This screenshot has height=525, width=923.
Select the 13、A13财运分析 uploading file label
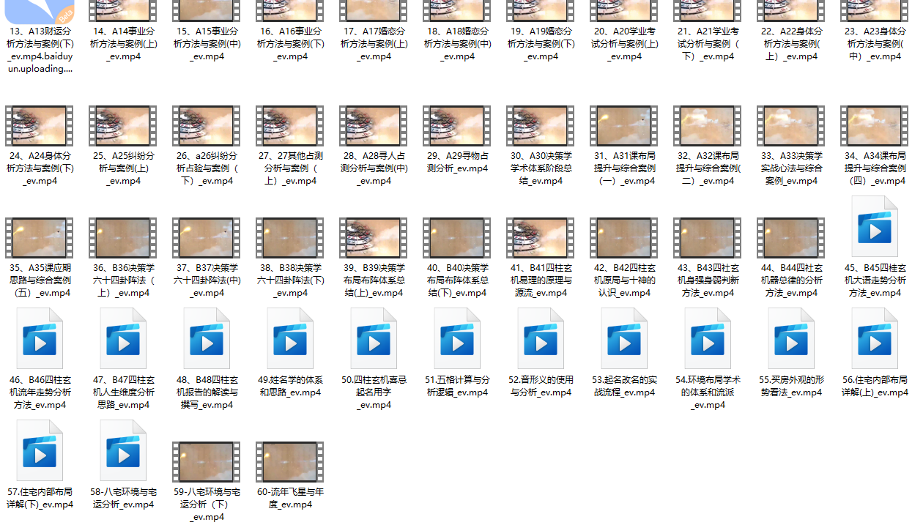40,50
